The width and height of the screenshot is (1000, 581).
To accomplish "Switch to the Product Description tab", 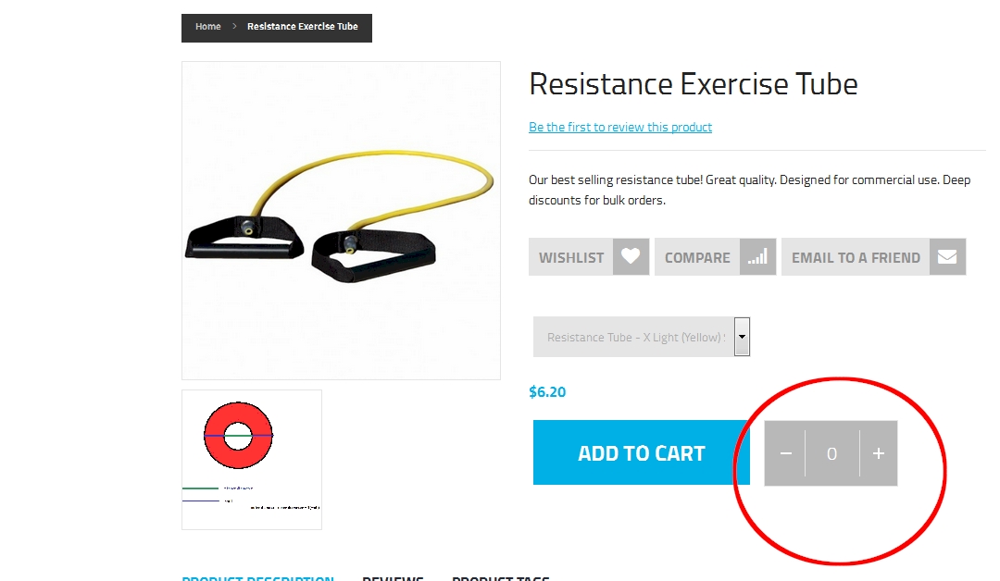I will (x=257, y=577).
